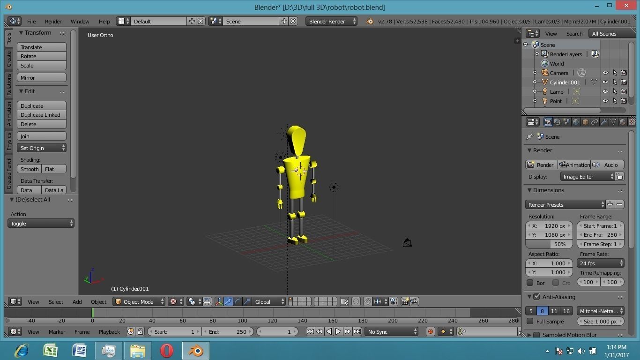Open the Add menu in 3D header

(77, 302)
